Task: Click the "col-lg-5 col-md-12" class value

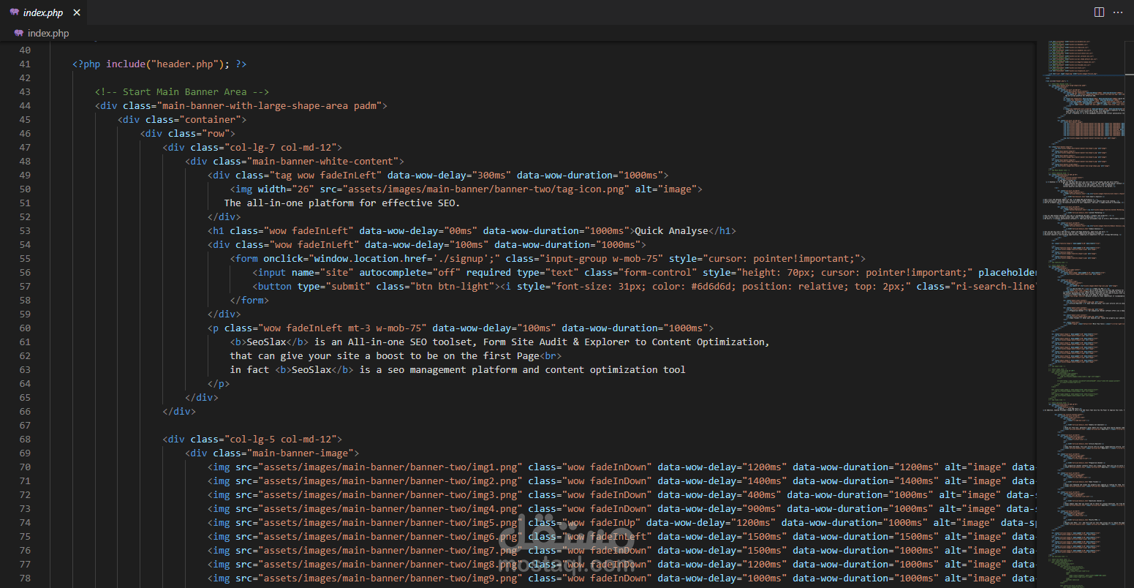Action: tap(281, 439)
